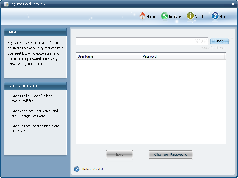This screenshot has height=178, width=238.
Task: Click the Change Password button
Action: pos(171,155)
